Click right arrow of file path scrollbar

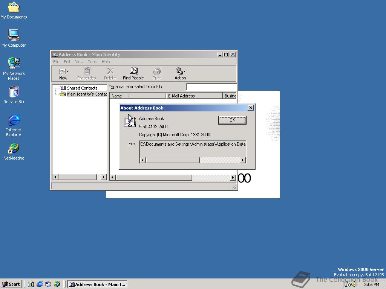pyautogui.click(x=243, y=160)
